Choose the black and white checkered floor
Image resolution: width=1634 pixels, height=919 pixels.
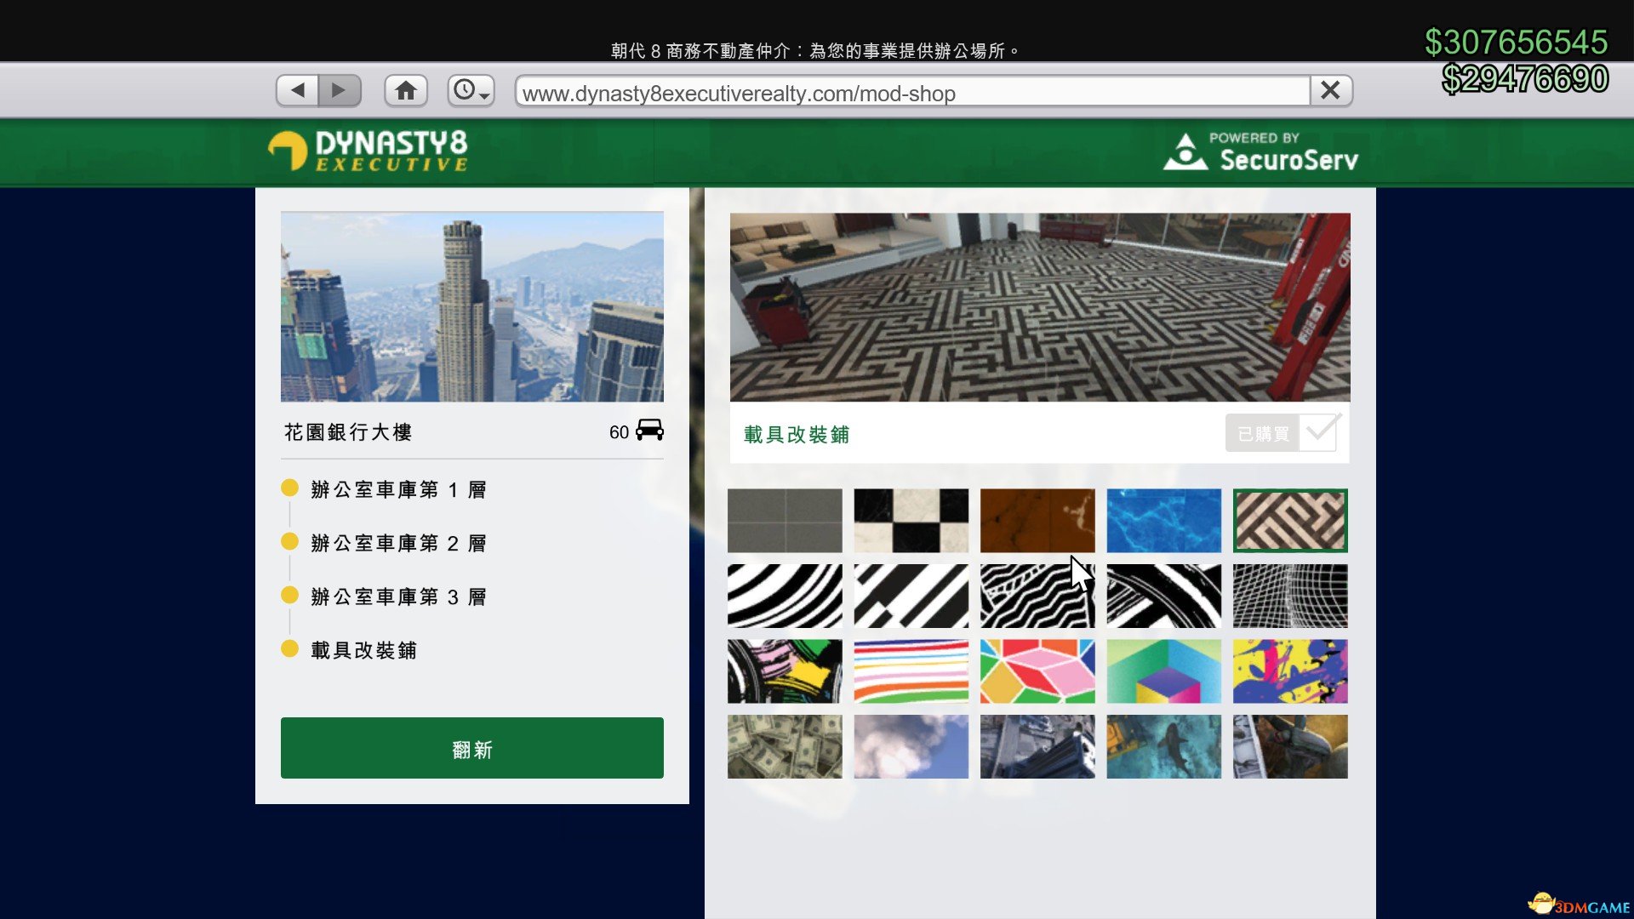pyautogui.click(x=911, y=521)
